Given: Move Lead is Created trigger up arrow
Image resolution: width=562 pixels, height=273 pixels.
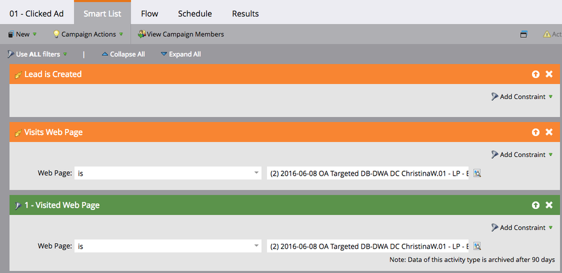Looking at the screenshot, I should (x=536, y=74).
